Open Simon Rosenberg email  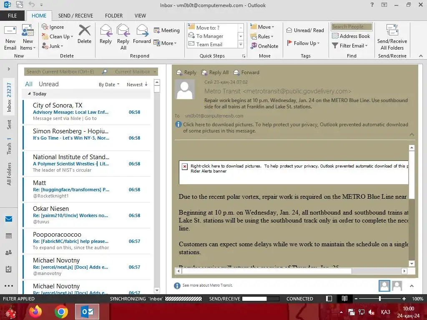pyautogui.click(x=87, y=137)
